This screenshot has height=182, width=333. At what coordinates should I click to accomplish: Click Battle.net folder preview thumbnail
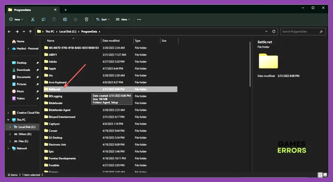[268, 61]
